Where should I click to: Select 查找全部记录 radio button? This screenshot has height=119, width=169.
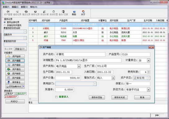tap(5, 22)
